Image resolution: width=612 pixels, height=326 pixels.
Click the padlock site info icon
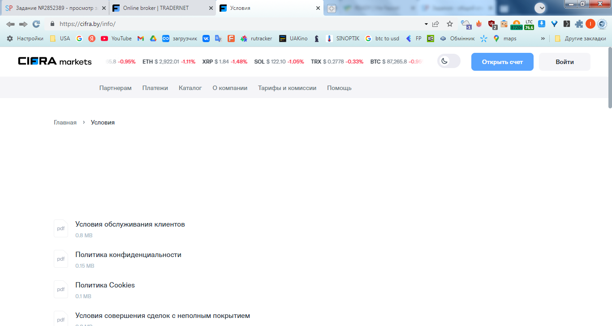(x=52, y=24)
